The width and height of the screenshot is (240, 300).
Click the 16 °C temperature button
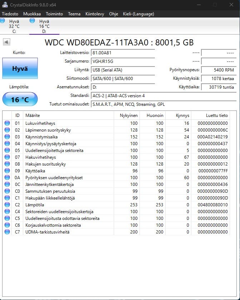click(x=20, y=99)
